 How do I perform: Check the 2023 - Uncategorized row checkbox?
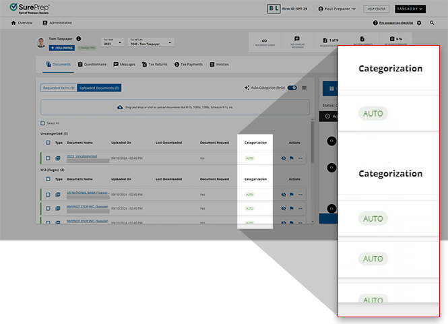[x=48, y=158]
